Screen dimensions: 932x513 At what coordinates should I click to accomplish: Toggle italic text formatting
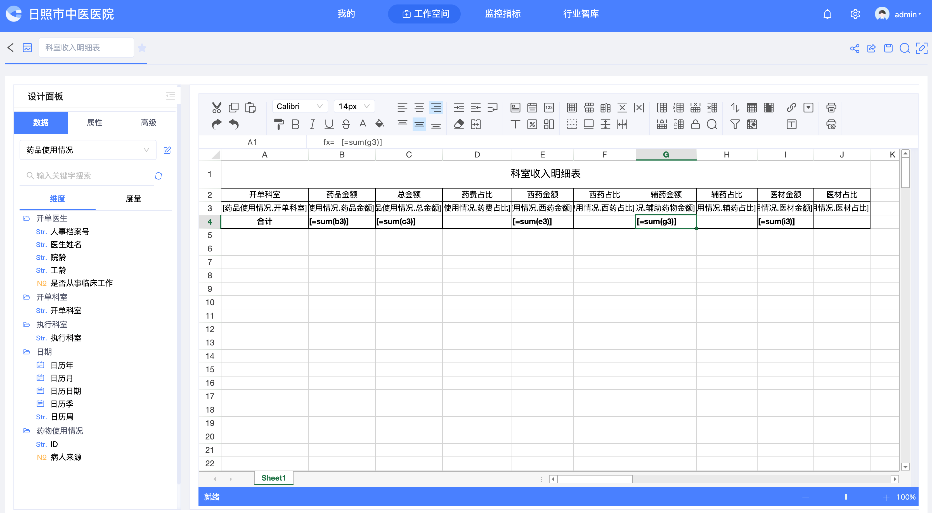pos(312,124)
